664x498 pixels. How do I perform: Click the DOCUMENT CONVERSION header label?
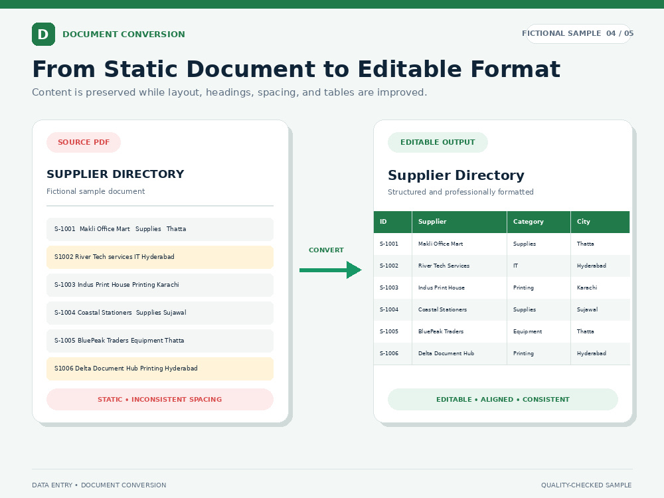pyautogui.click(x=124, y=35)
